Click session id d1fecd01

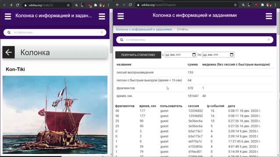pos(195,152)
